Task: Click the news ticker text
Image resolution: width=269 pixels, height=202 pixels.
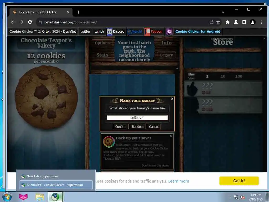Action: pos(134,51)
